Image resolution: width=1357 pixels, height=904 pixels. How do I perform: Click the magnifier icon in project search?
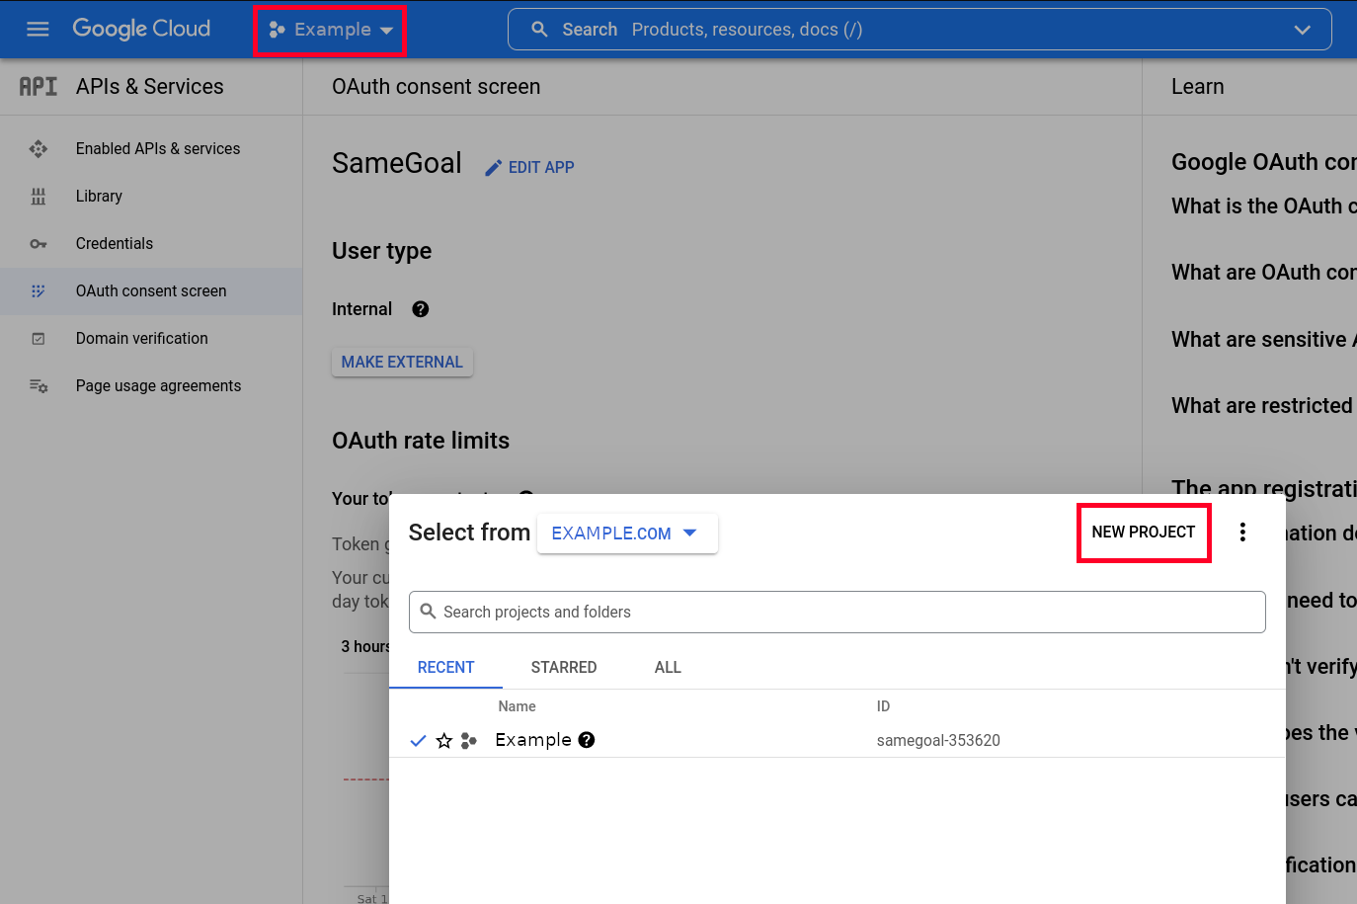429,612
